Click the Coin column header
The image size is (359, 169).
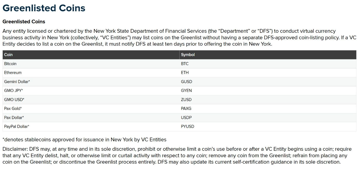[x=8, y=55]
